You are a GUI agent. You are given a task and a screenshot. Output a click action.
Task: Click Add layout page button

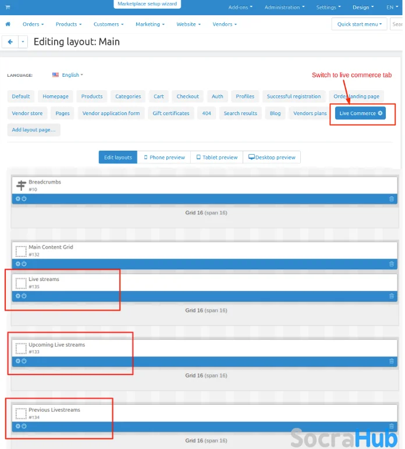click(x=34, y=130)
